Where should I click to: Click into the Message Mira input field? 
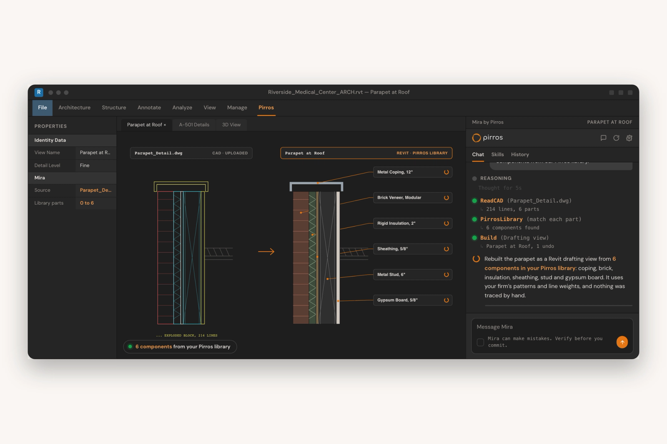(x=552, y=327)
